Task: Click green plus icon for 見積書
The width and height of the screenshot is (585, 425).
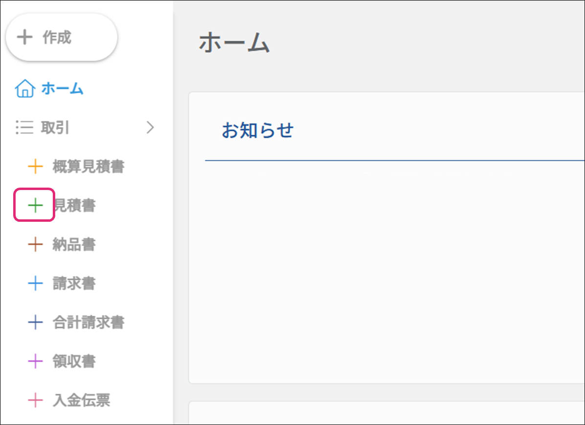Action: 35,206
